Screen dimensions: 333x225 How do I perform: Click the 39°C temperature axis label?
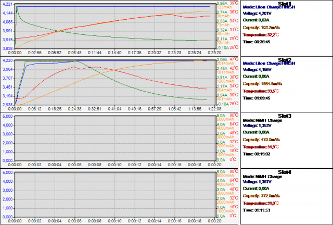click(234, 3)
